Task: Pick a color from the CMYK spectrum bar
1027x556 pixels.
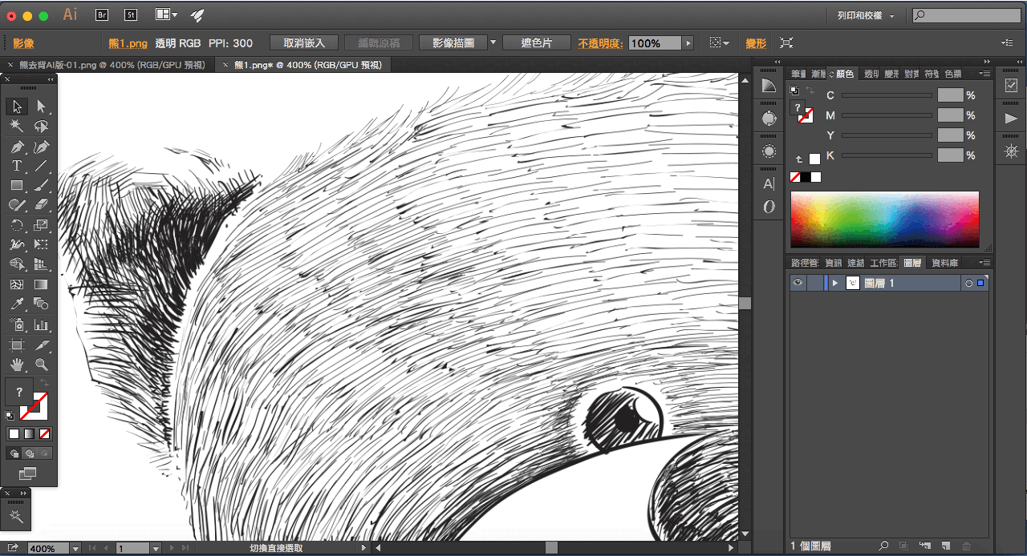Action: (884, 219)
